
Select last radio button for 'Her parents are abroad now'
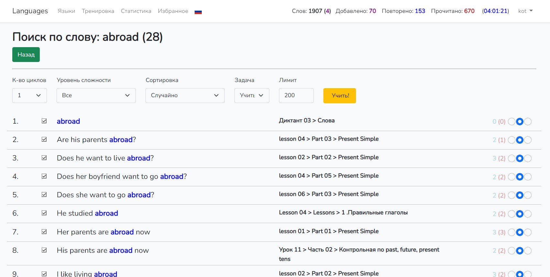(x=528, y=232)
